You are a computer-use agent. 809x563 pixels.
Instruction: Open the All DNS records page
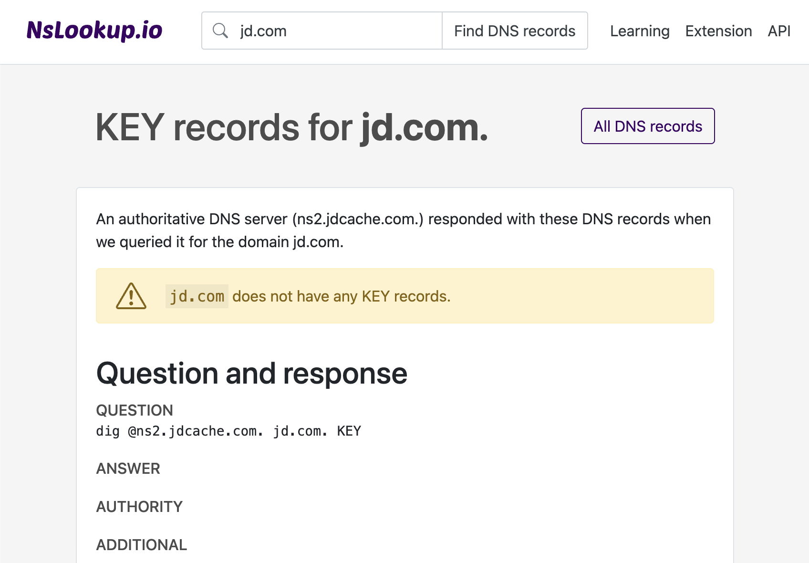click(x=647, y=126)
